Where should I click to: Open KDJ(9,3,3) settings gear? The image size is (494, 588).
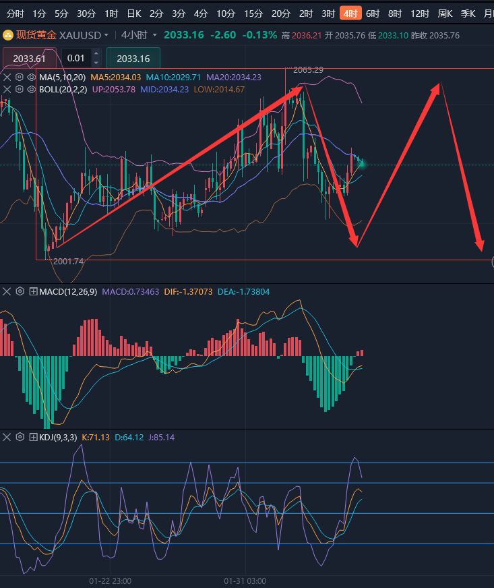(x=20, y=437)
